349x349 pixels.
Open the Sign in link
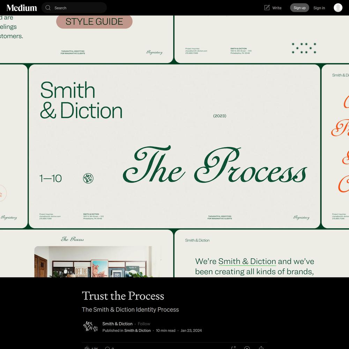(x=319, y=8)
